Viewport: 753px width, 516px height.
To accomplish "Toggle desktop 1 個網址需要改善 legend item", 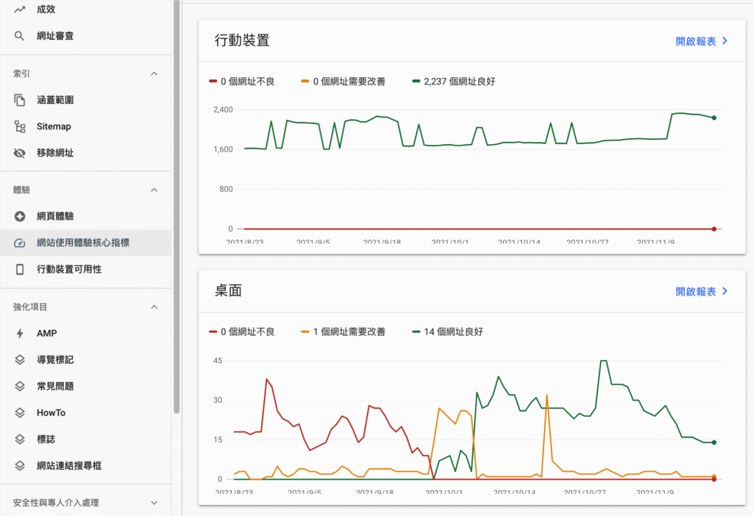I will 343,332.
